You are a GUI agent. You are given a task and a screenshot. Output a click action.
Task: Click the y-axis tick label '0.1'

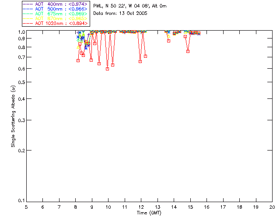21,201
